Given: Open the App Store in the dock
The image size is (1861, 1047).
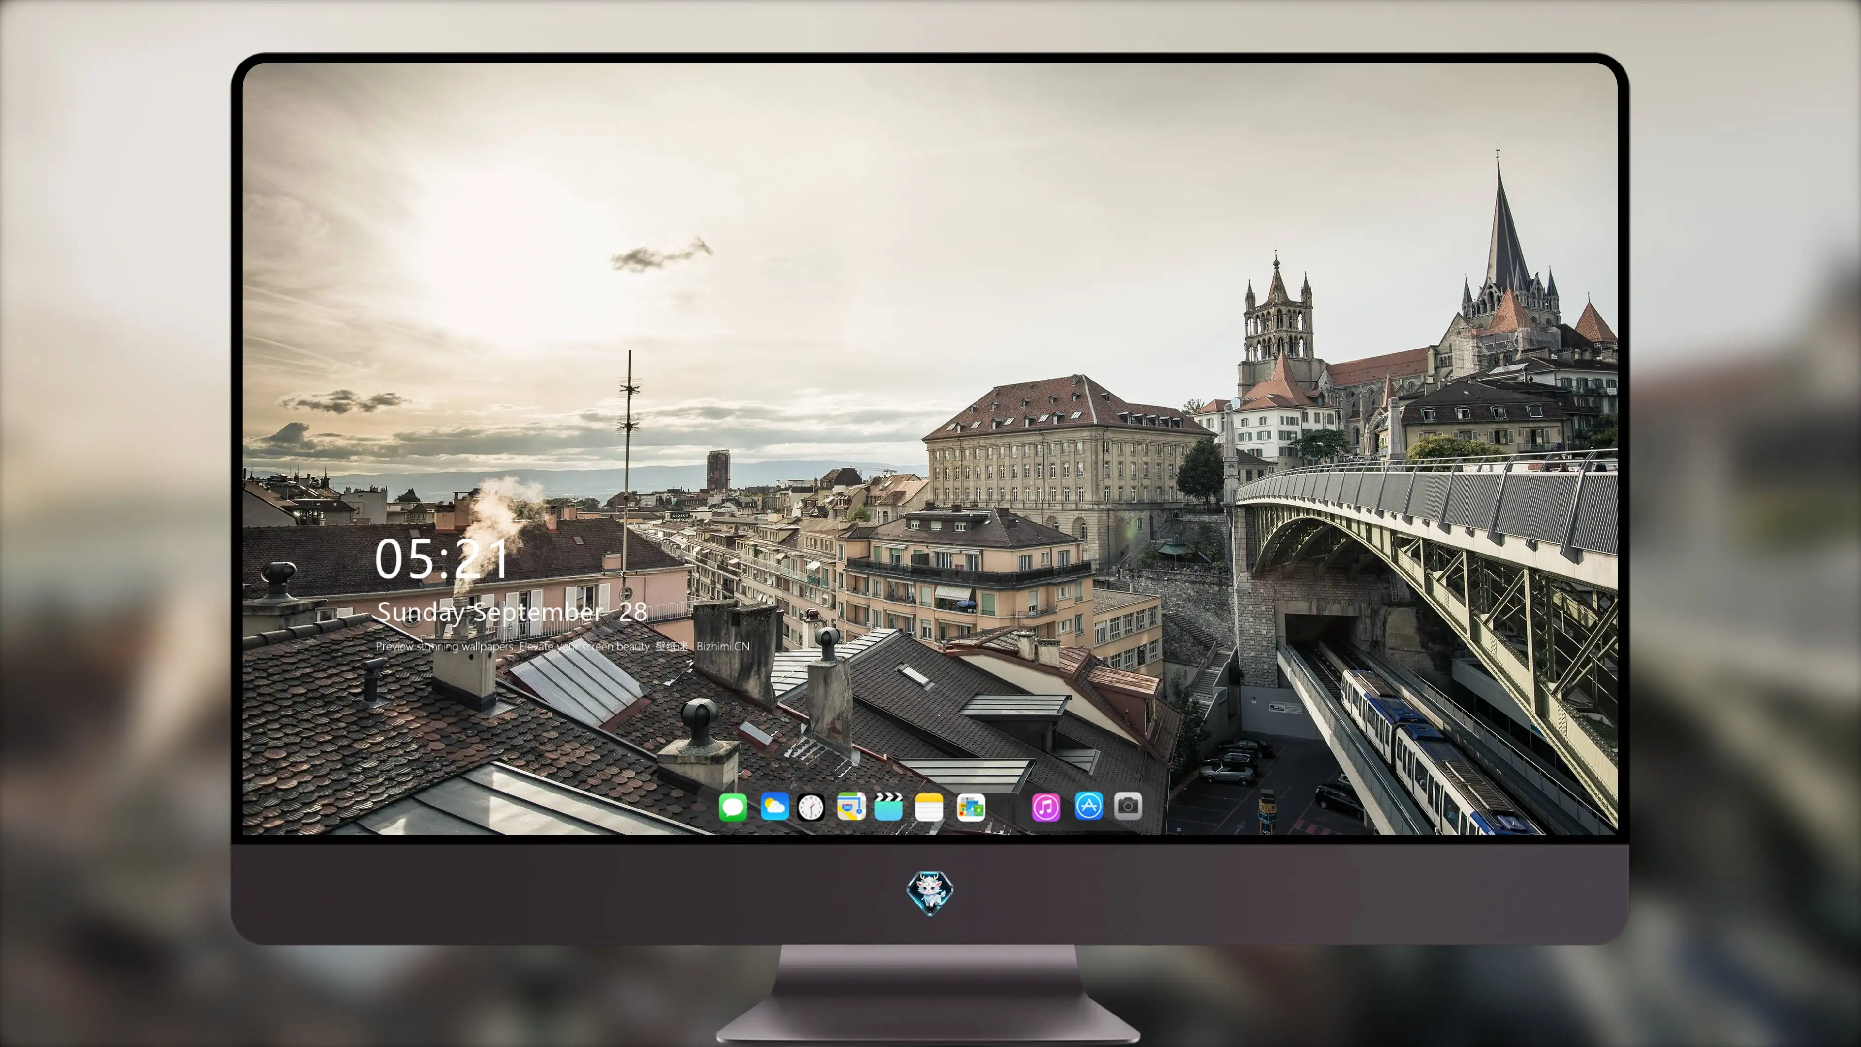Looking at the screenshot, I should 1088,806.
